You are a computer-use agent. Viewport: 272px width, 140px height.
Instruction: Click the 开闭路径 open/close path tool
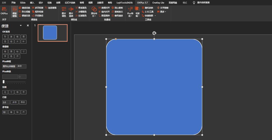(x=38, y=16)
